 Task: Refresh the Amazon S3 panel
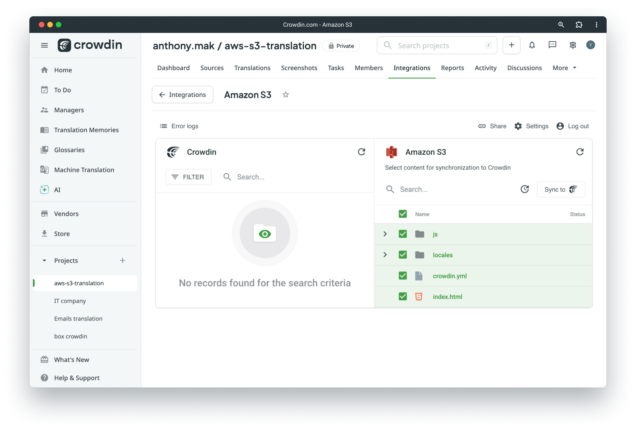pos(580,152)
